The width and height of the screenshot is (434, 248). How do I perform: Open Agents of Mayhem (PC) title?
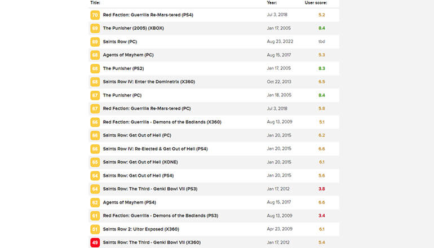pos(128,55)
